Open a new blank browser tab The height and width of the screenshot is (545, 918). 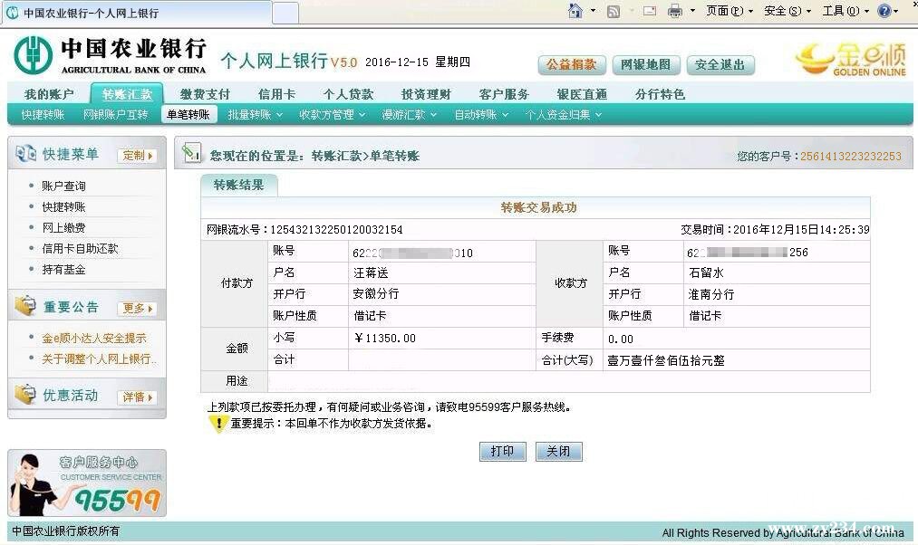285,13
